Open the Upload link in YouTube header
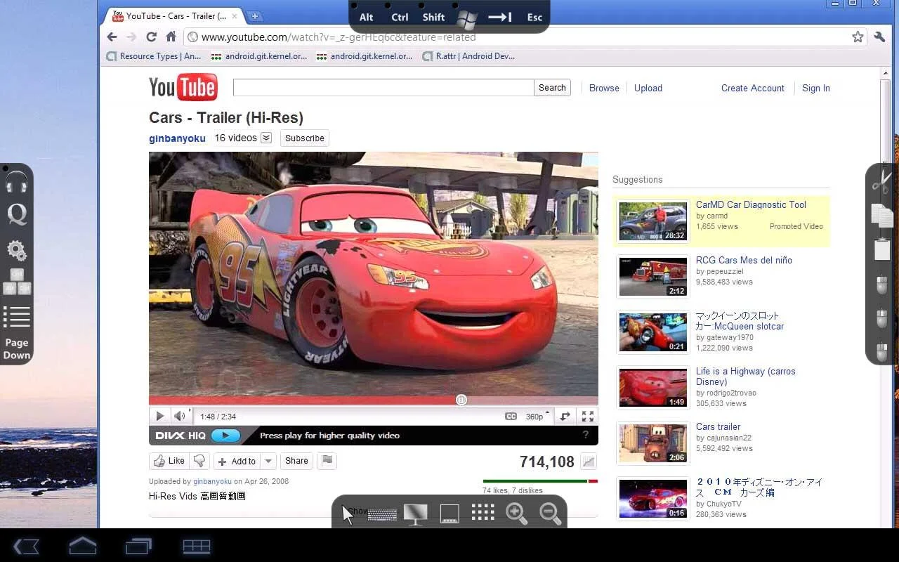899x562 pixels. [648, 88]
